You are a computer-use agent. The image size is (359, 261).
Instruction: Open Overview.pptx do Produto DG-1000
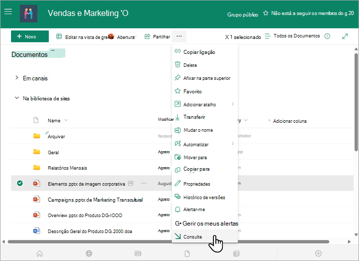click(x=85, y=215)
